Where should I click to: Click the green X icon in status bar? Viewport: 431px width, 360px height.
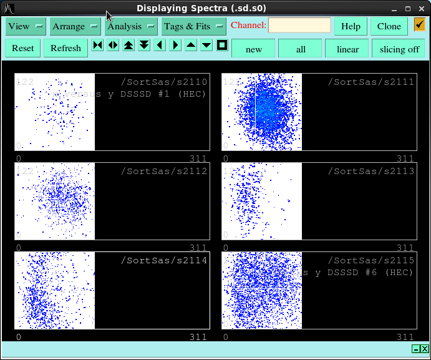(424, 349)
